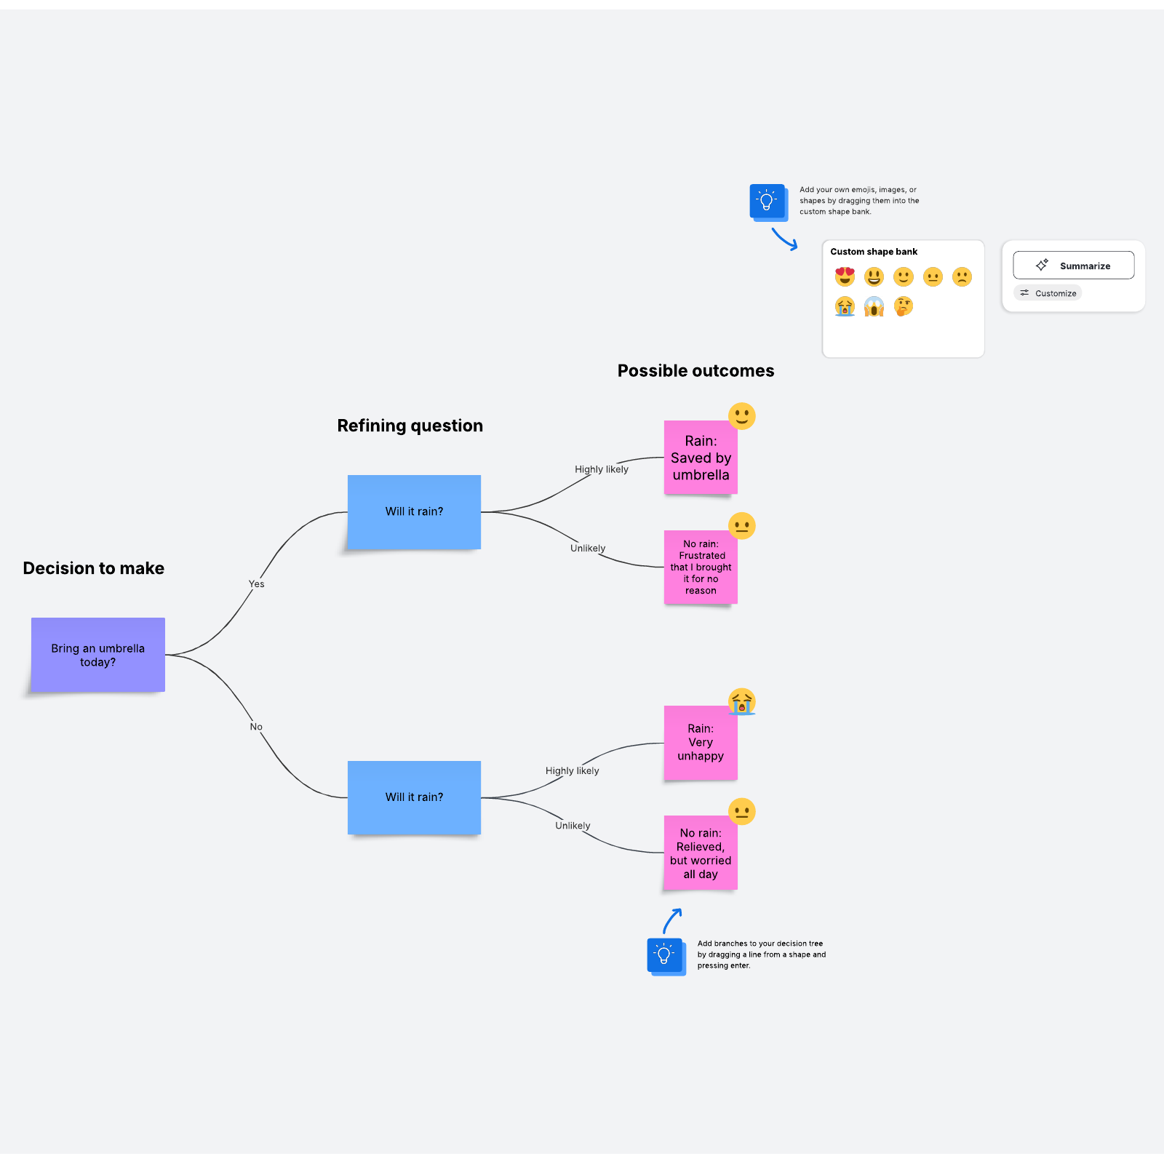Select 'Will it rain?' note on No branch
The height and width of the screenshot is (1164, 1164).
coord(414,797)
